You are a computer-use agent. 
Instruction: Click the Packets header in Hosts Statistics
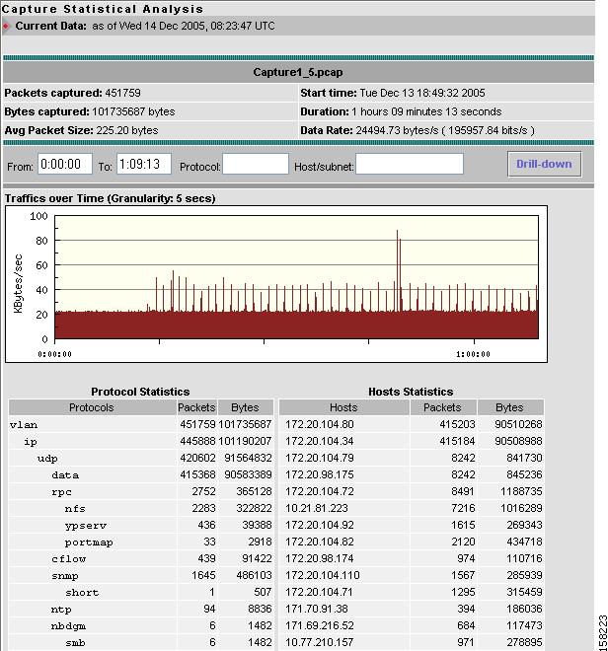click(x=442, y=407)
